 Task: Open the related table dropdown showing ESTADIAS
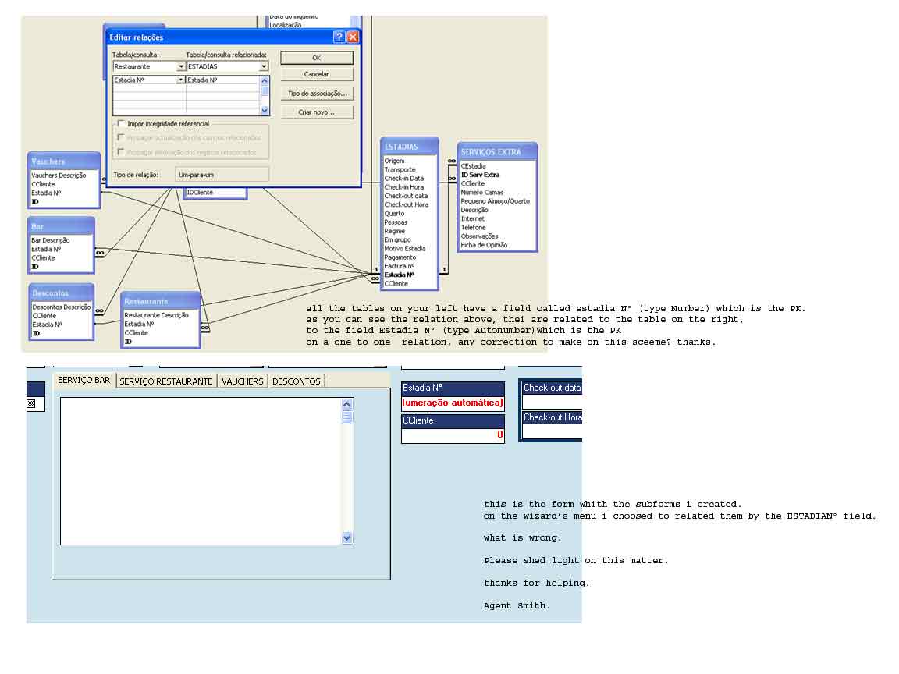tap(264, 67)
